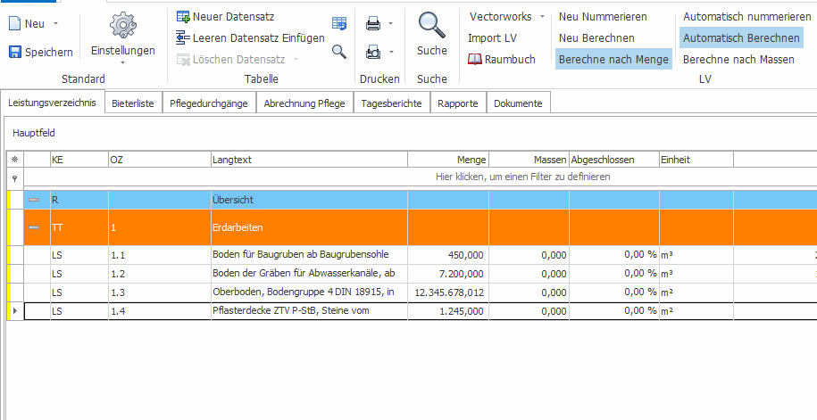Click the table grid icon in Tabelle group
The height and width of the screenshot is (420, 817).
(x=339, y=23)
